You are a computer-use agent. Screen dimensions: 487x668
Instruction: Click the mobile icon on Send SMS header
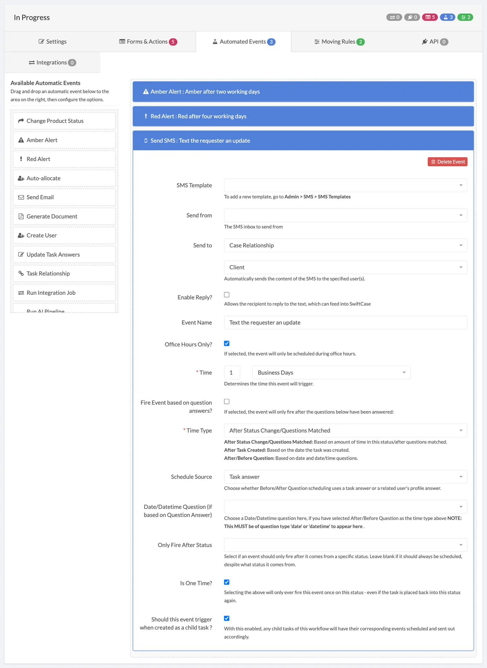pos(146,141)
